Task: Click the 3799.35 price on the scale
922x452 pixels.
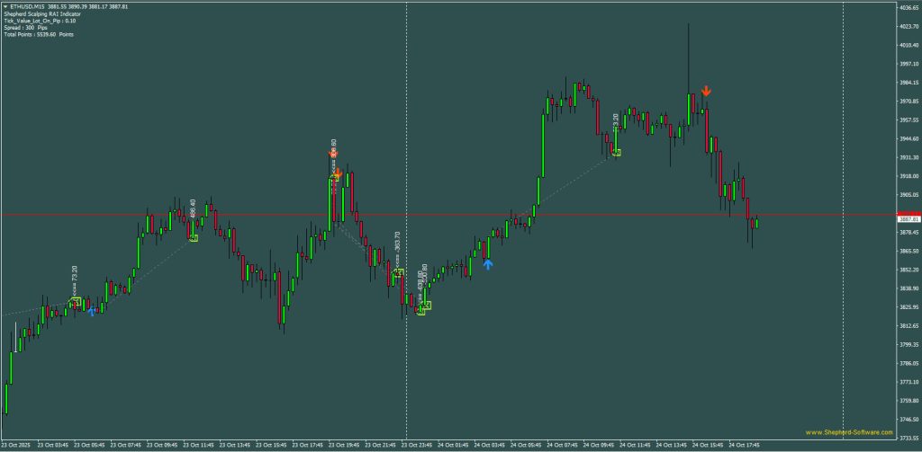Action: [908, 344]
